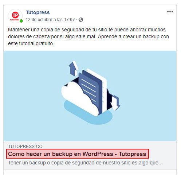Image resolution: width=181 pixels, height=175 pixels.
Task: Click the upward arrow in the illustration
Action: pyautogui.click(x=73, y=68)
